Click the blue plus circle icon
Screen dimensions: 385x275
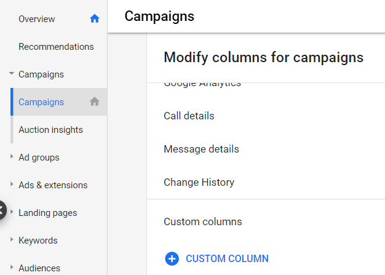172,258
